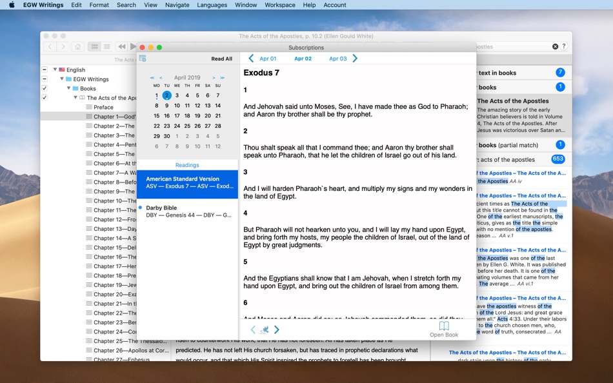Open the Edit menu
The height and width of the screenshot is (383, 613).
pos(76,5)
